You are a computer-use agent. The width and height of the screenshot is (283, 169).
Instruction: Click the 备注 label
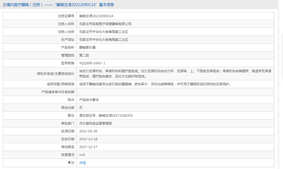[71, 115]
